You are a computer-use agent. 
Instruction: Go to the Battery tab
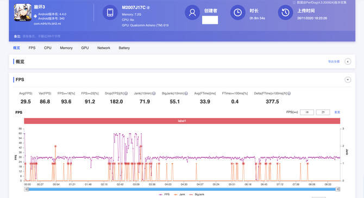click(124, 48)
